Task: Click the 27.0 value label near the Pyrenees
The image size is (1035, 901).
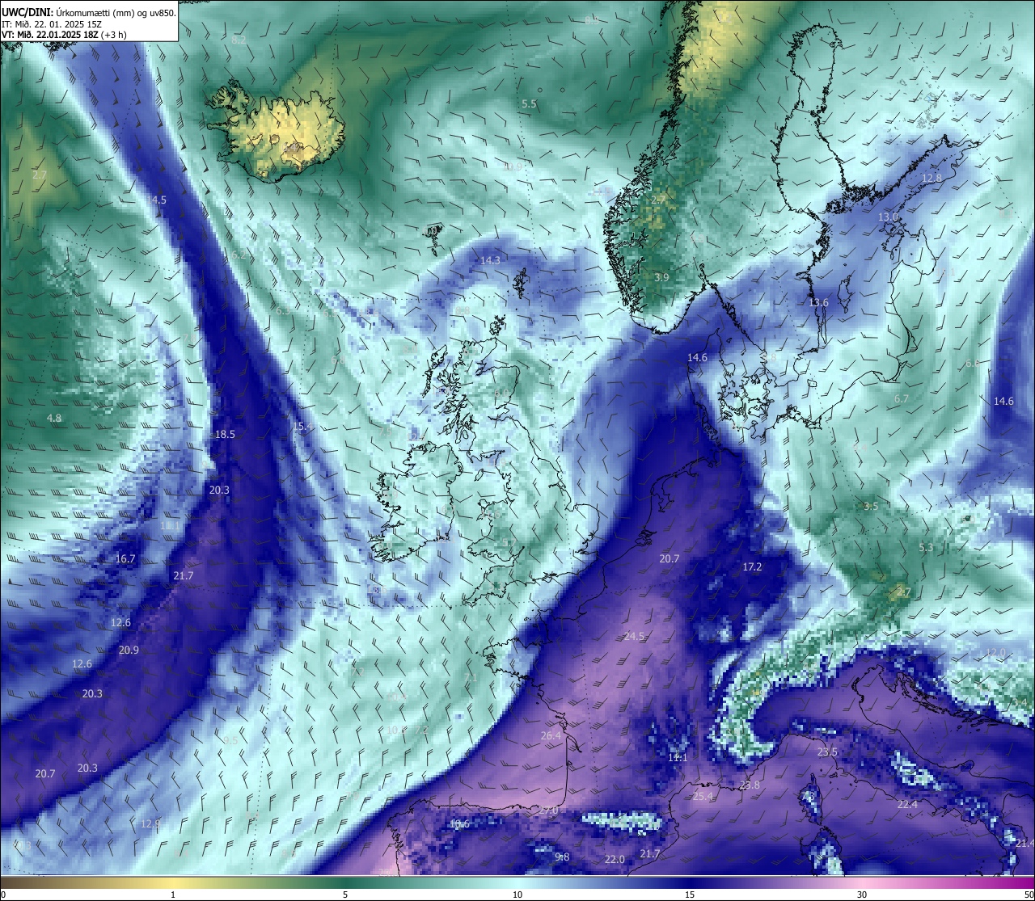Action: click(x=548, y=811)
